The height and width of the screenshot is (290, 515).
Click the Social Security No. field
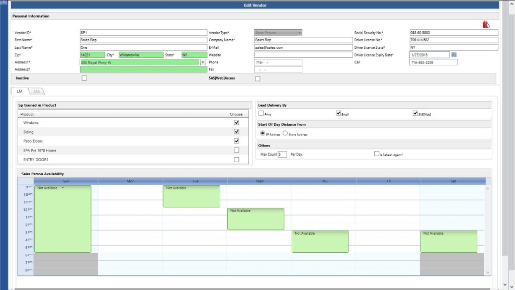click(x=454, y=33)
